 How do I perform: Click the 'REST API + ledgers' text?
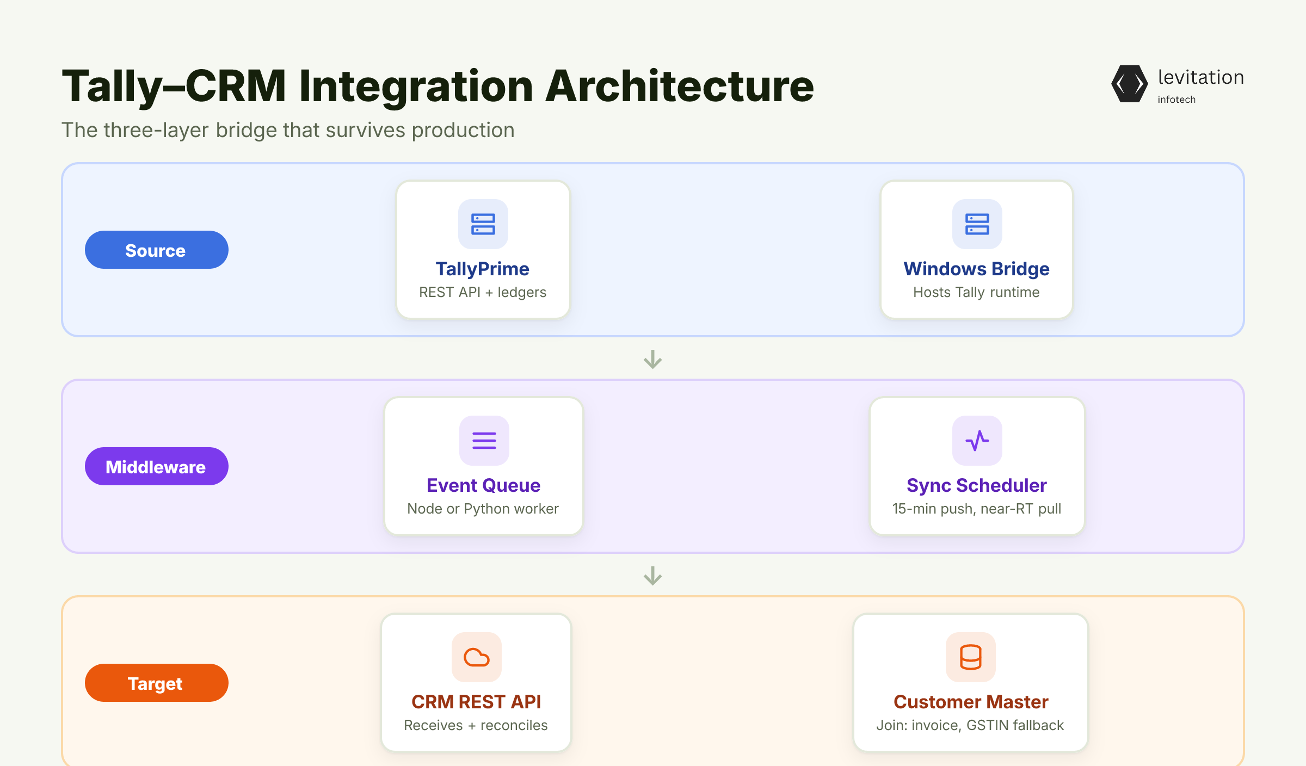tap(483, 293)
